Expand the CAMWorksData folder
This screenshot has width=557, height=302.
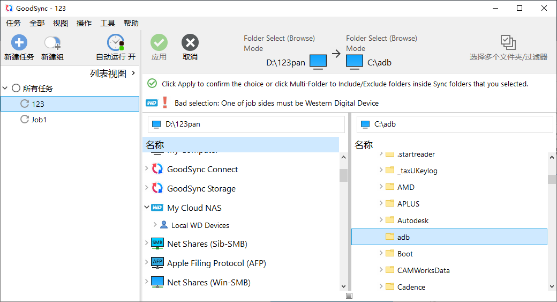(x=381, y=270)
